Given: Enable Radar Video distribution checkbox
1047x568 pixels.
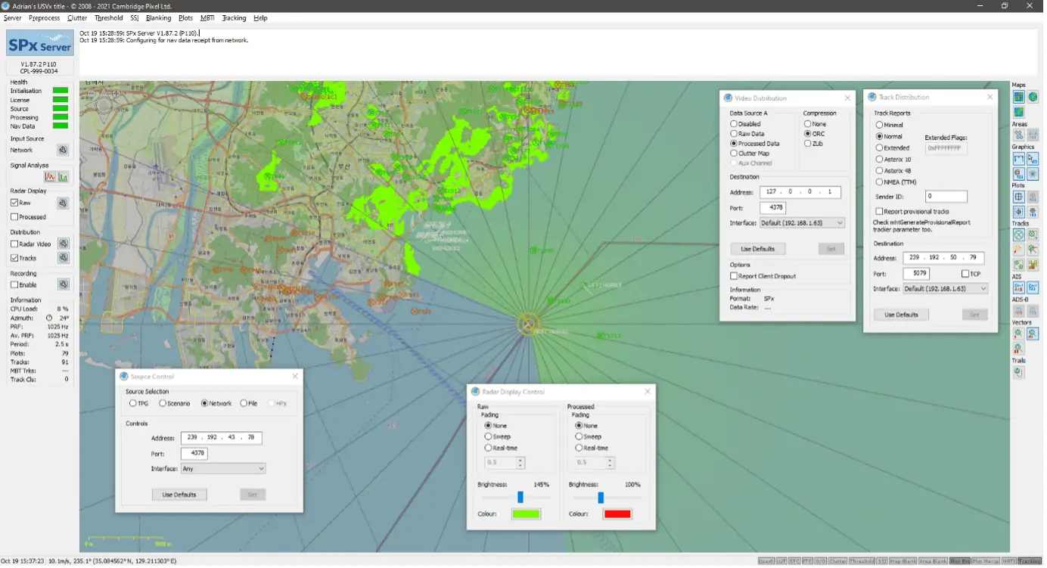Looking at the screenshot, I should coord(14,244).
